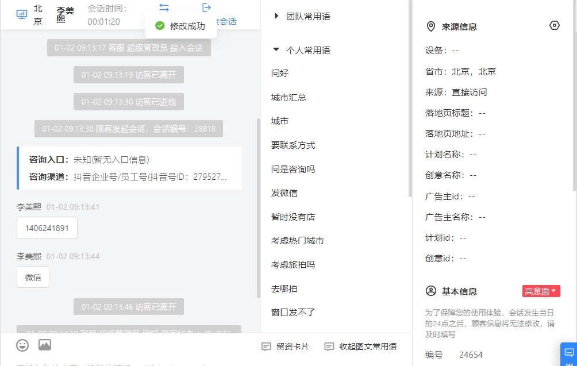Click the quick phrases panel scrollbar
The image size is (577, 366).
point(410,99)
